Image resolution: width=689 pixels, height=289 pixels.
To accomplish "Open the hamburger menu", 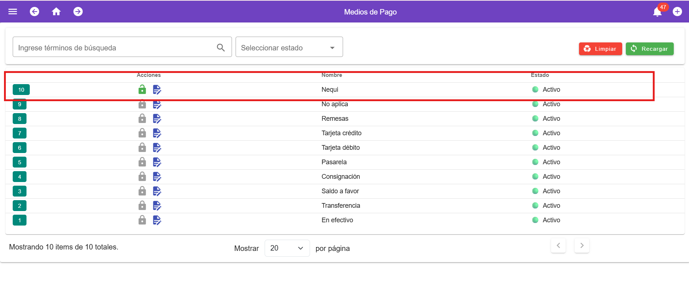I will pyautogui.click(x=13, y=12).
